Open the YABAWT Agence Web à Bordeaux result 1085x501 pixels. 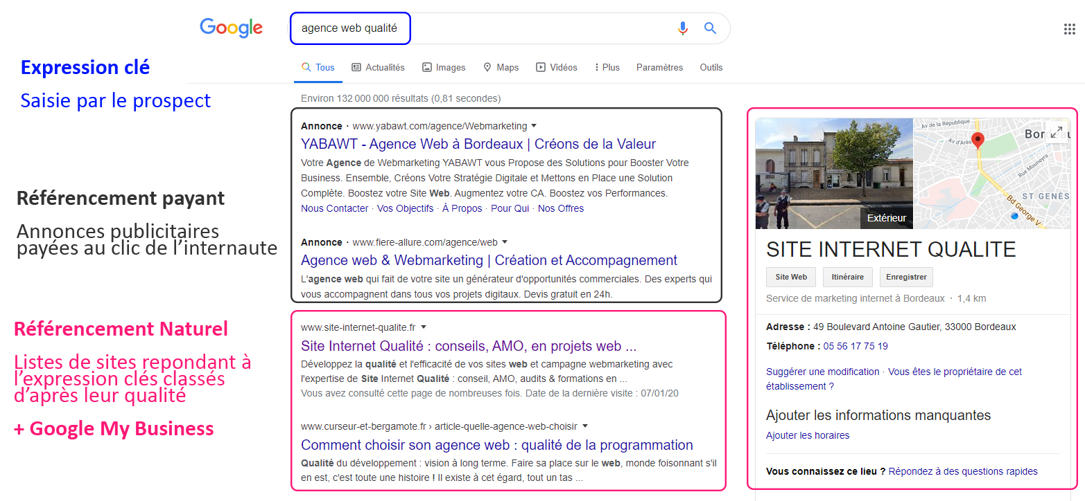(x=478, y=144)
